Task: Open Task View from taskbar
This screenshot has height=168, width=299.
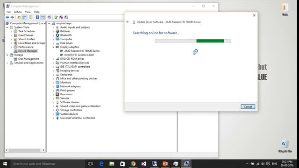Action: click(x=90, y=164)
